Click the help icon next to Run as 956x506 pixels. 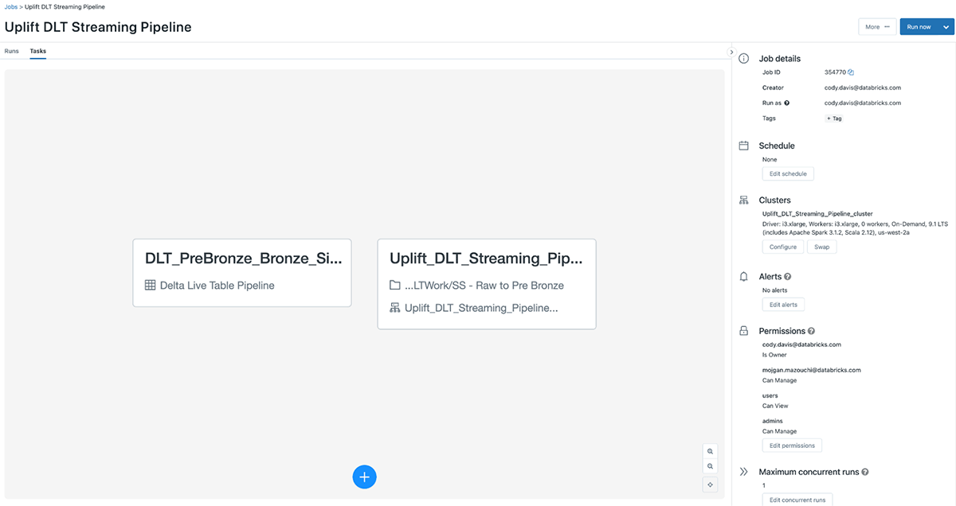(786, 103)
